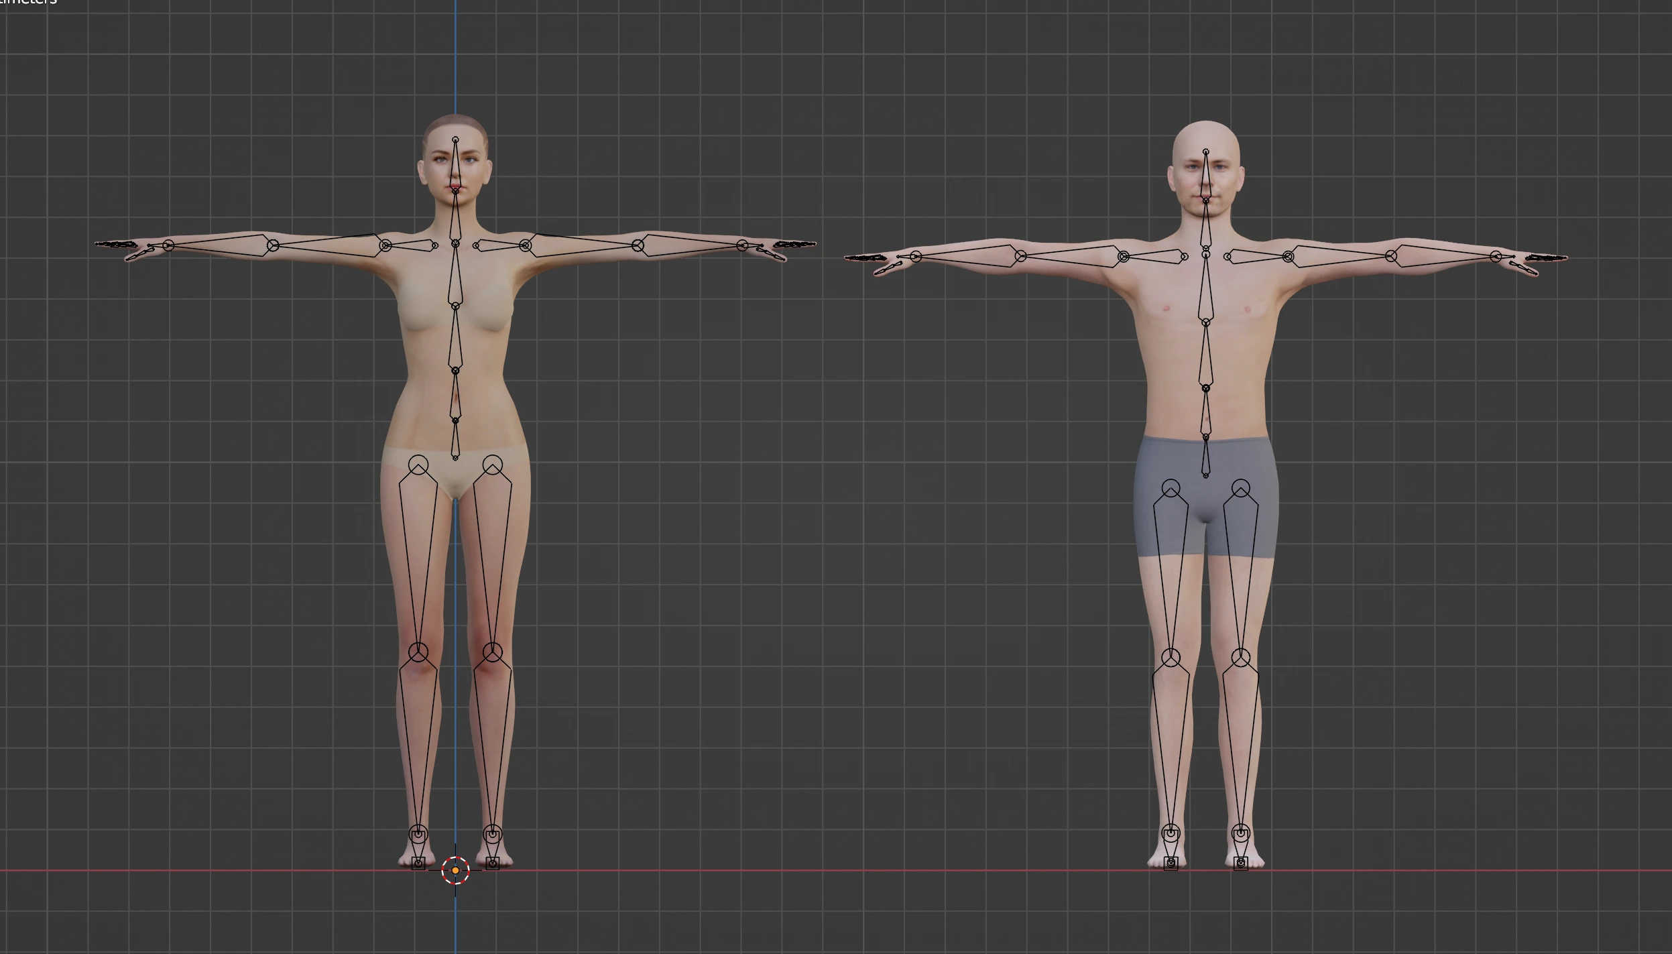Select the male armature's neck bone
1672x954 pixels.
pyautogui.click(x=1205, y=223)
